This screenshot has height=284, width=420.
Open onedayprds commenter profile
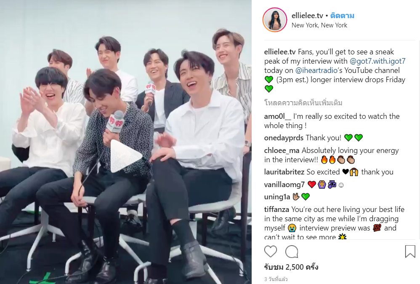pos(284,138)
